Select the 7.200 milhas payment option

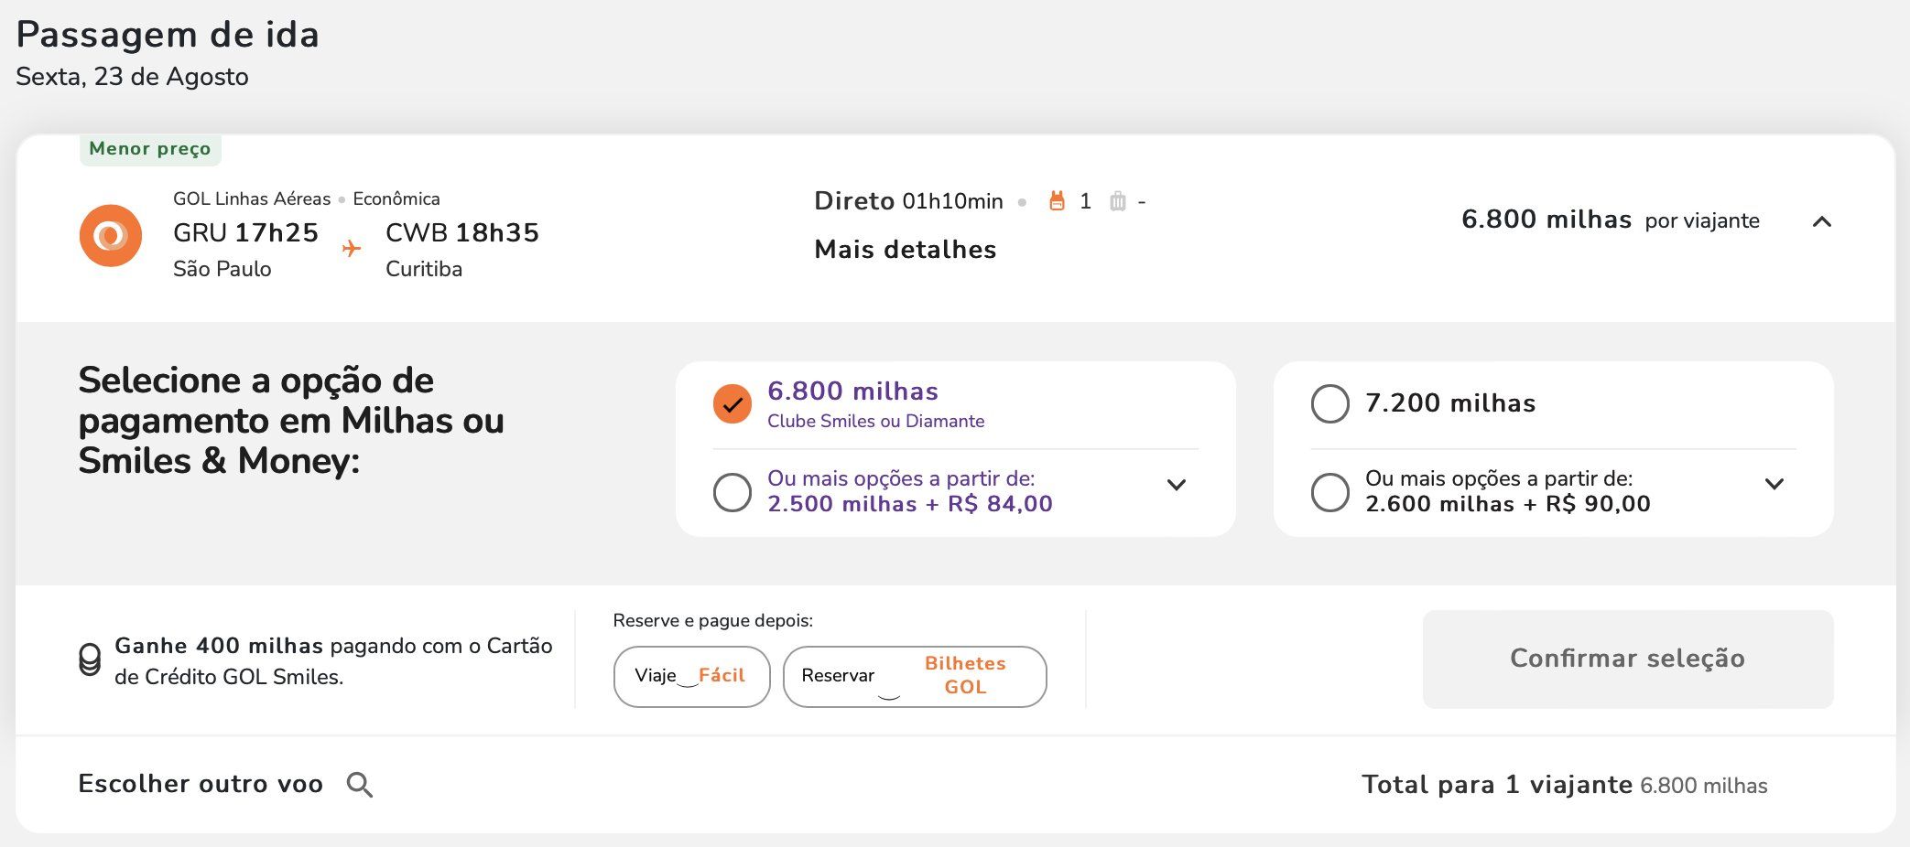[1330, 403]
